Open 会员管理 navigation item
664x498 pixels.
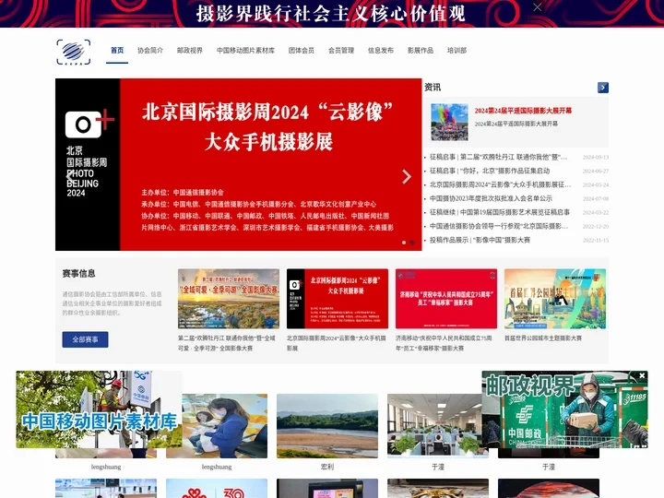click(x=341, y=51)
